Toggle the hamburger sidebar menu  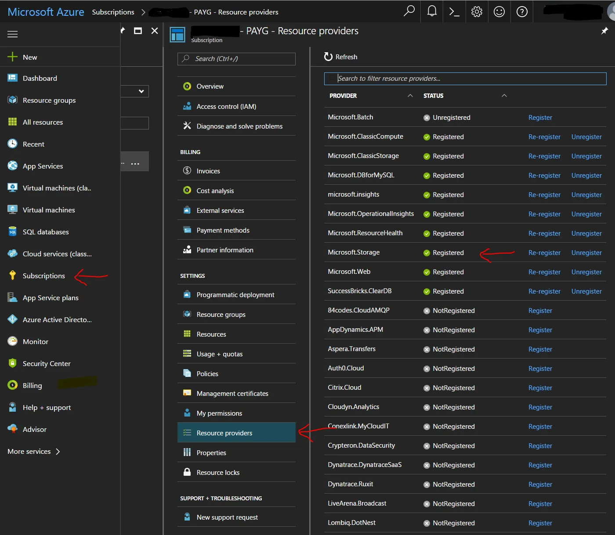click(x=13, y=34)
